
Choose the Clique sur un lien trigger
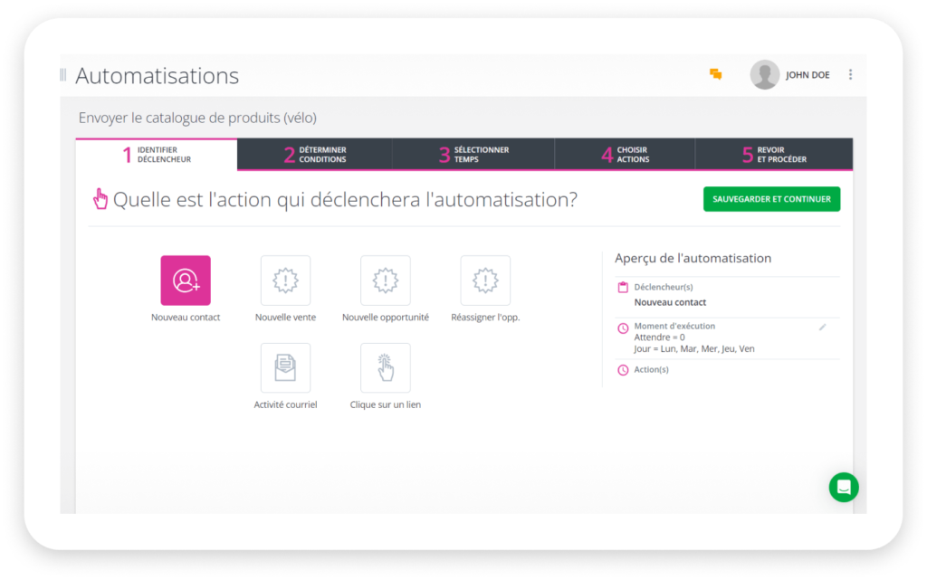(x=385, y=367)
